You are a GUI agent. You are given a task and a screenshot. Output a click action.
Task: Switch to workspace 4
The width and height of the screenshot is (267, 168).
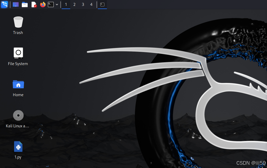(x=91, y=5)
